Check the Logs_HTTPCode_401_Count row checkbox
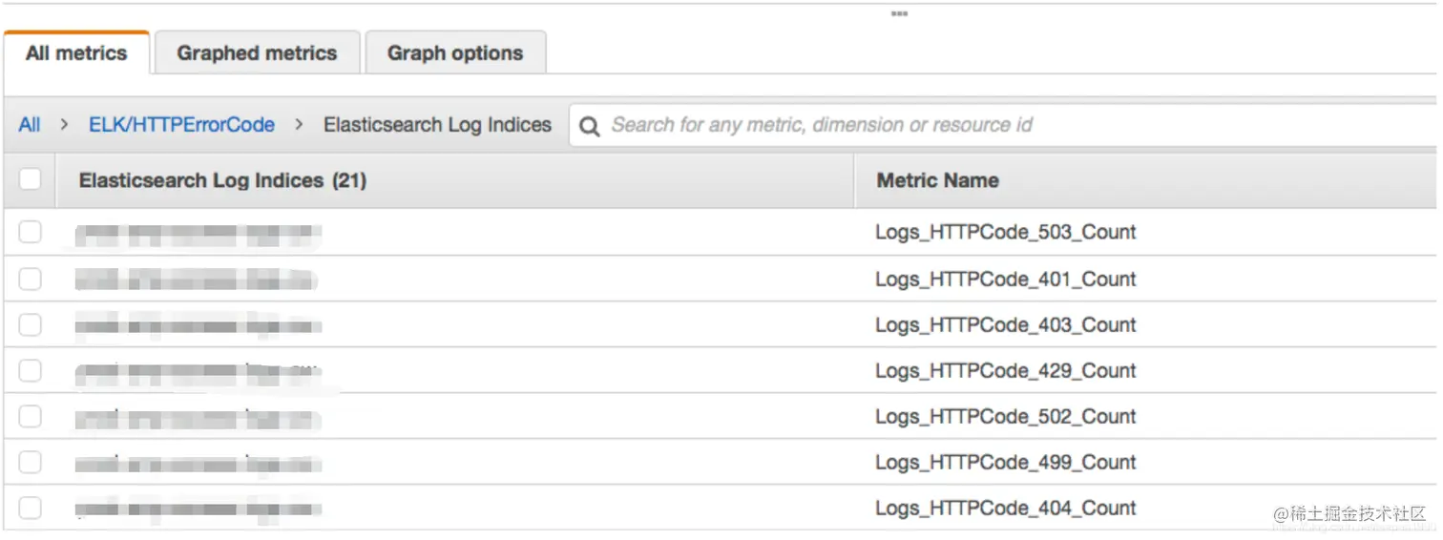The image size is (1443, 540). [x=31, y=279]
